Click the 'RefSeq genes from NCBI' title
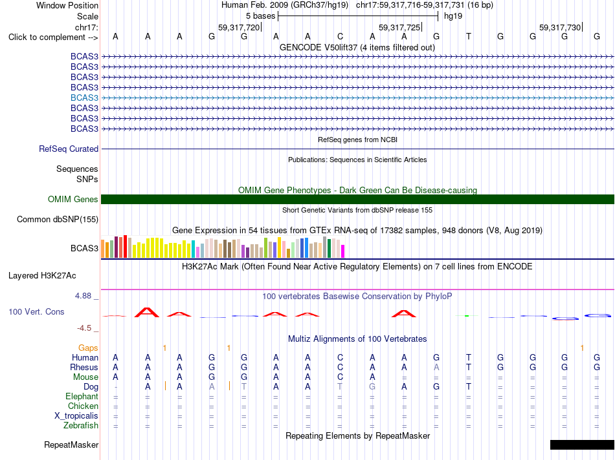This screenshot has height=460, width=615. [357, 140]
